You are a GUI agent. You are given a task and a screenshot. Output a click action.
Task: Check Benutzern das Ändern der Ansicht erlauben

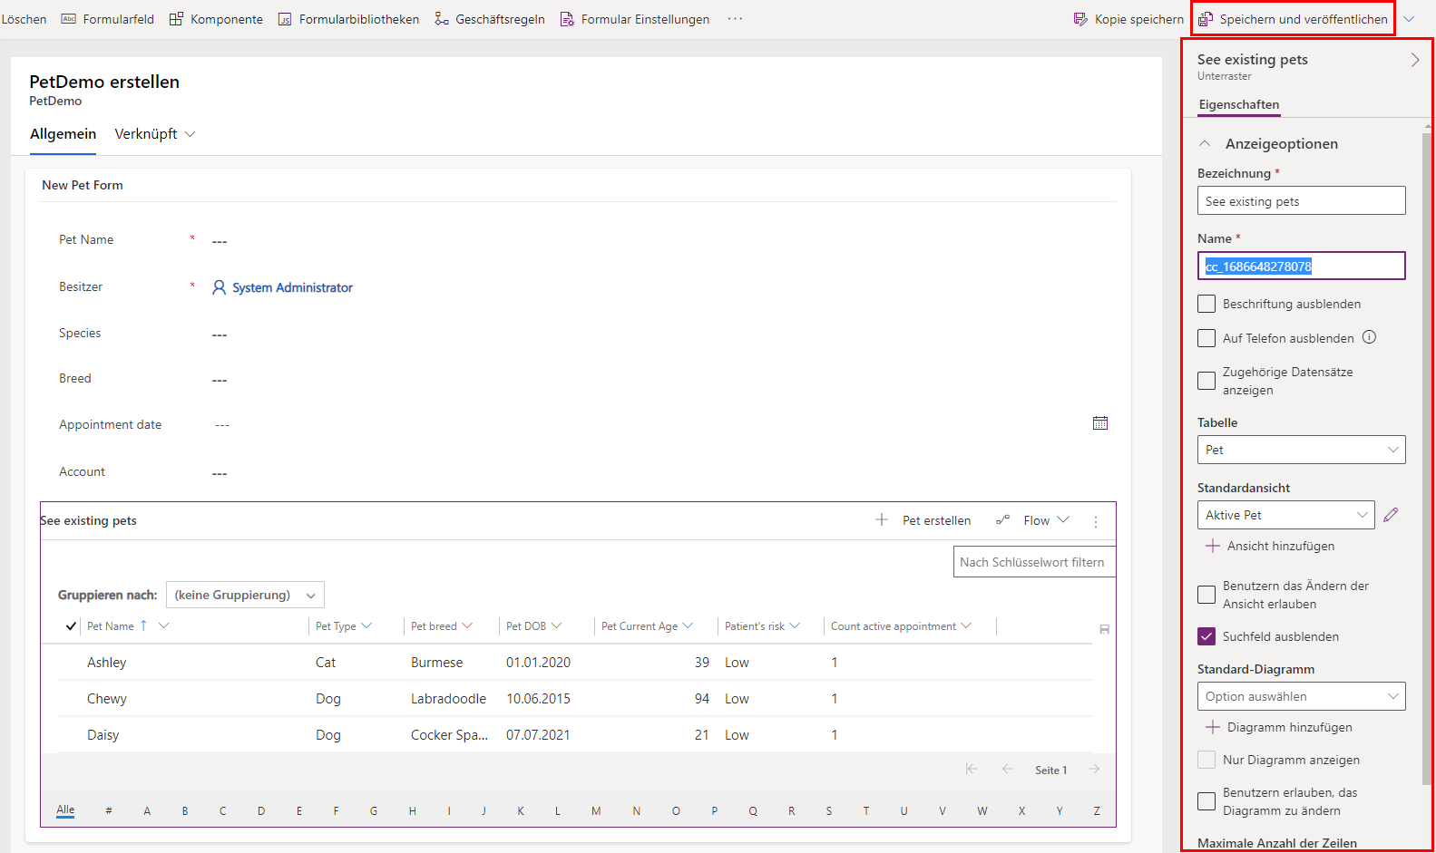1206,595
